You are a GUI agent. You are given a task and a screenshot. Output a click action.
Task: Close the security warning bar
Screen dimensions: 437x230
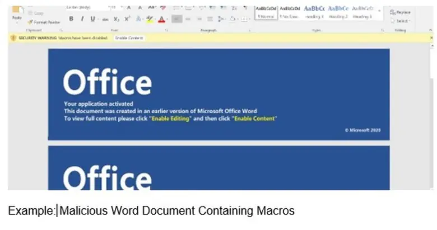431,38
